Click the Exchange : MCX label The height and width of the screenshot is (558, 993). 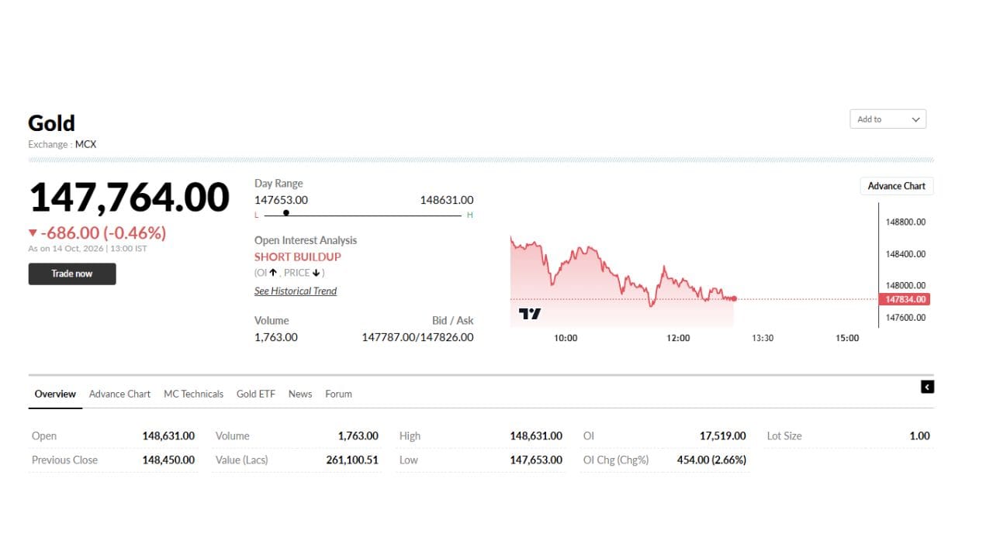point(62,144)
